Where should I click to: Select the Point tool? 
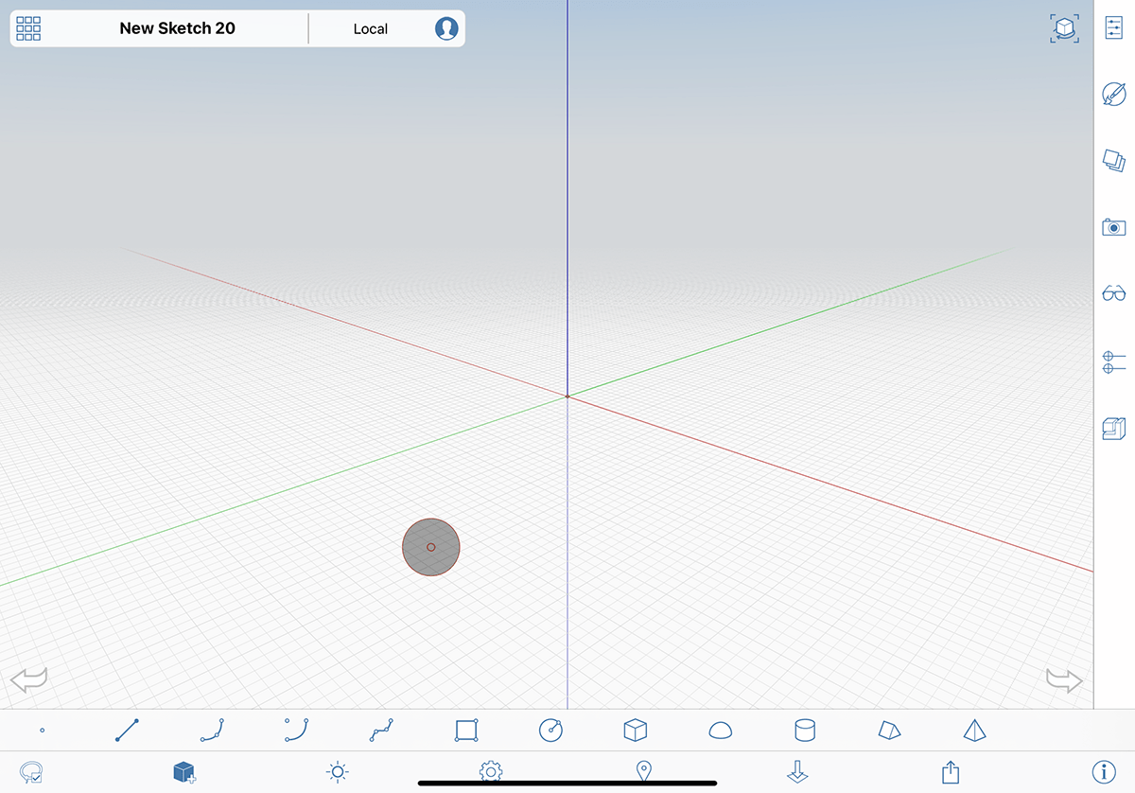pos(43,731)
